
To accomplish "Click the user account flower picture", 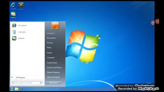I will click(55, 26).
